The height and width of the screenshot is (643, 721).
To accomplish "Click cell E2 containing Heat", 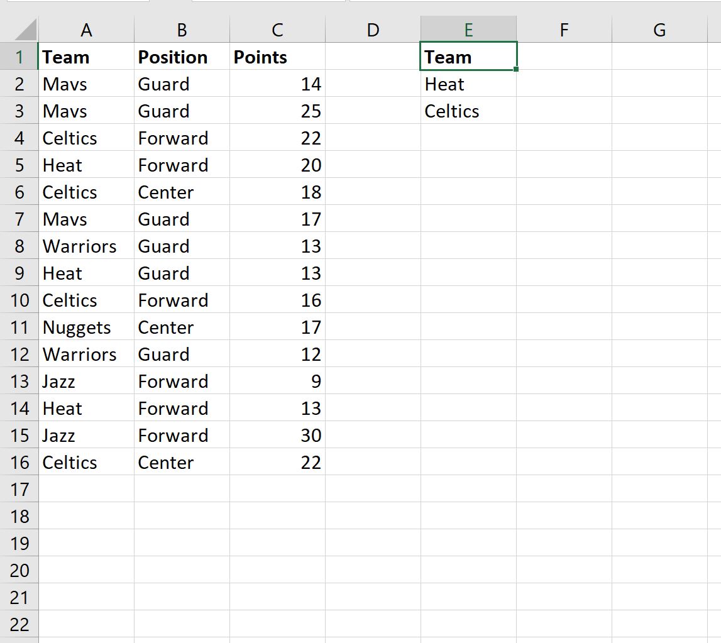I will tap(468, 84).
